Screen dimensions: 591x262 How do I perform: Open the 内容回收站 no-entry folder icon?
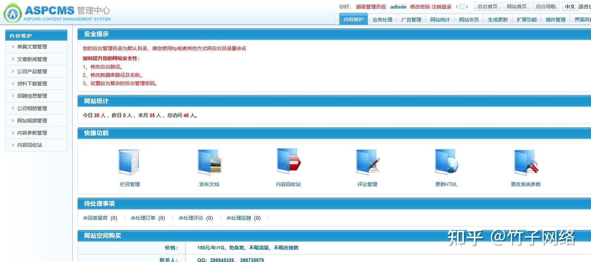pyautogui.click(x=289, y=161)
